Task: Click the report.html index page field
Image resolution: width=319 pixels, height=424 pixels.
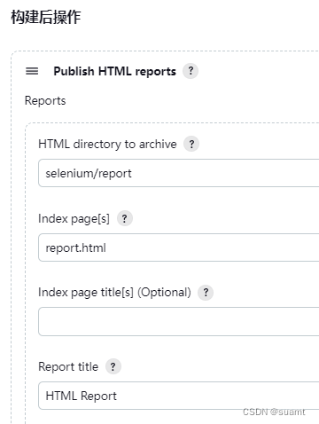Action: pyautogui.click(x=179, y=247)
